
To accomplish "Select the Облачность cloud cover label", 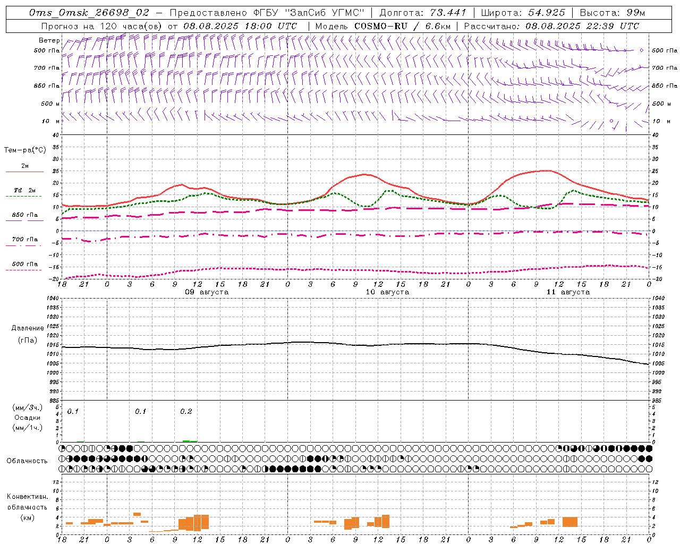I will [27, 461].
